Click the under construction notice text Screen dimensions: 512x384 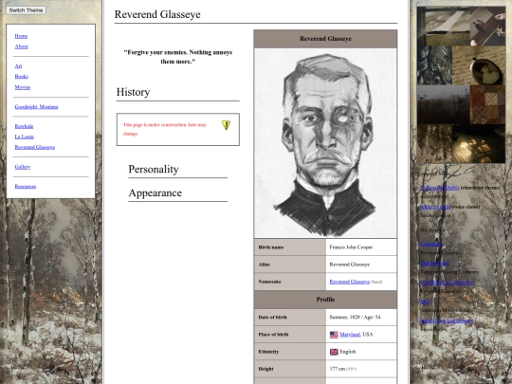pyautogui.click(x=165, y=129)
